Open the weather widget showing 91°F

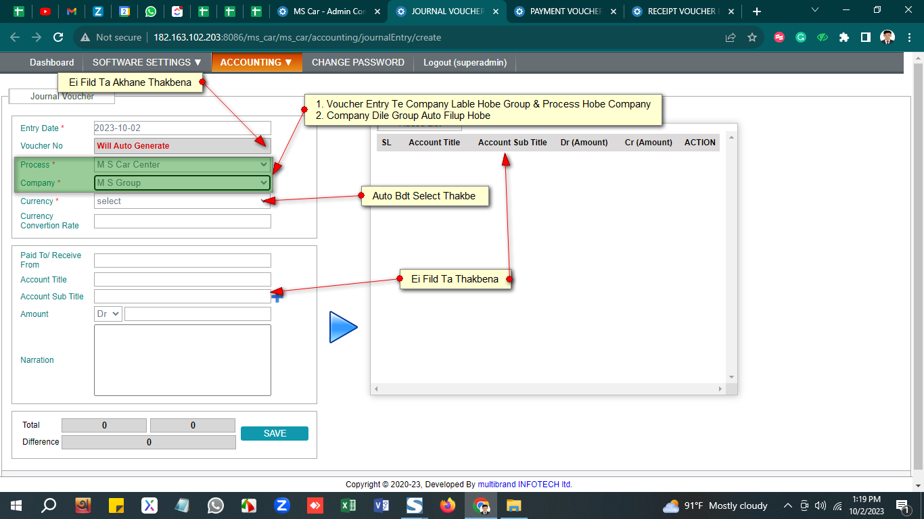click(x=715, y=505)
